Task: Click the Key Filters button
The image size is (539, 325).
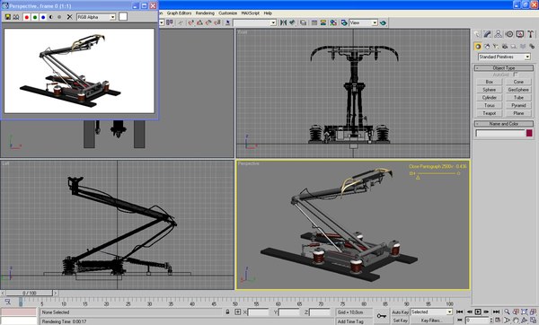Action: tap(432, 321)
